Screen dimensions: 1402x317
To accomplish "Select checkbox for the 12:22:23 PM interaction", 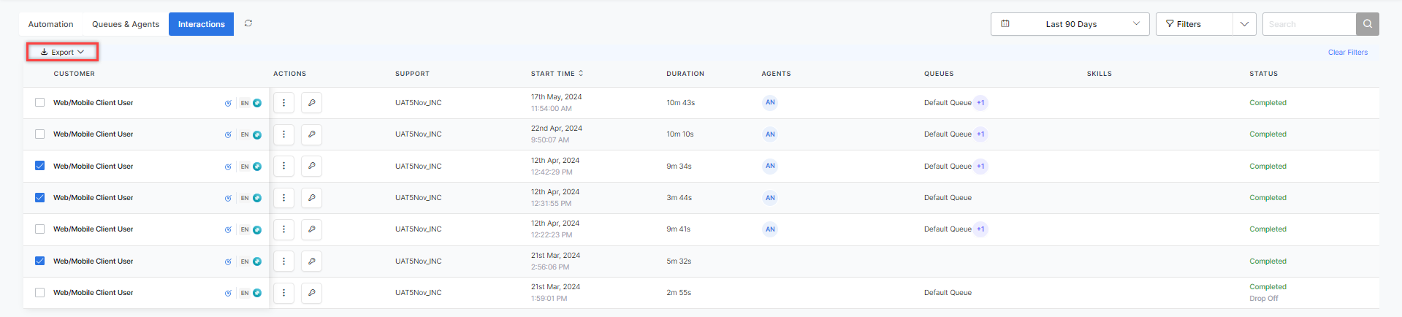I will (x=40, y=229).
